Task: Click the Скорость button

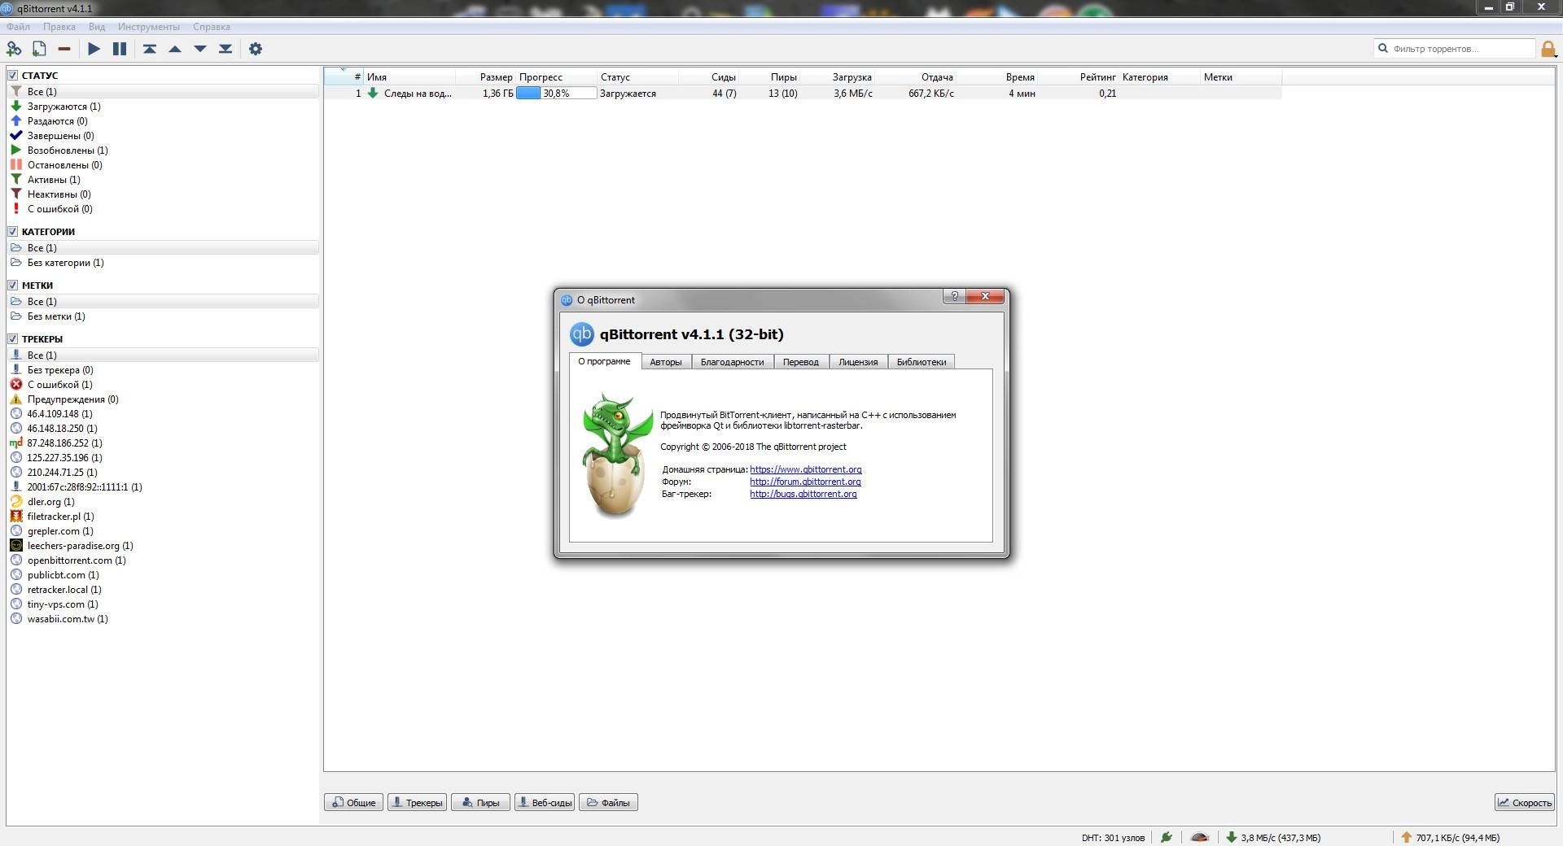Action: 1524,802
